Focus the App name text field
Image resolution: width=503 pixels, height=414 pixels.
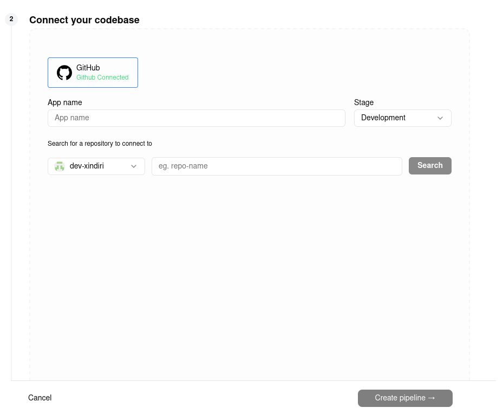coord(196,118)
